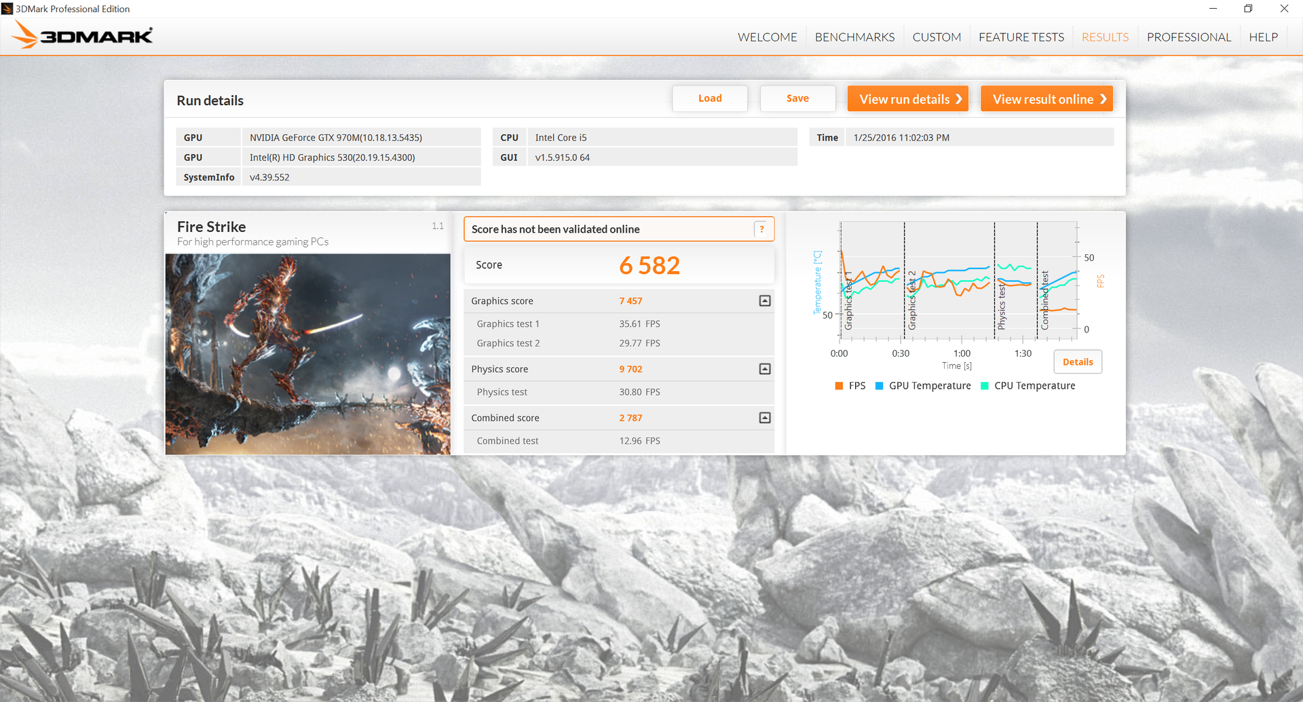Click the FPS orange legend square
This screenshot has height=702, width=1303.
[x=839, y=386]
